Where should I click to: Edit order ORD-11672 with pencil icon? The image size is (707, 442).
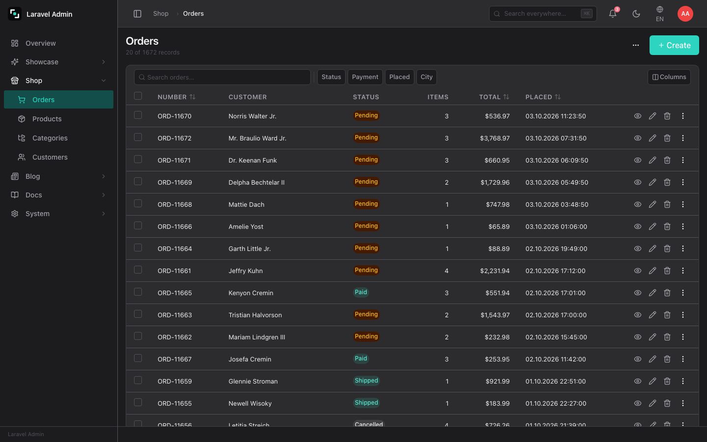coord(653,138)
